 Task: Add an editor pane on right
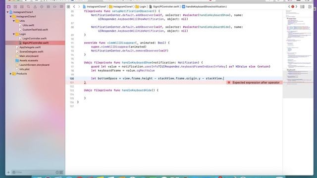pyautogui.click(x=310, y=6)
